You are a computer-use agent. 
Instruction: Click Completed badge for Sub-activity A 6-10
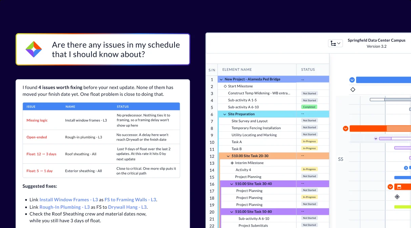point(309,107)
